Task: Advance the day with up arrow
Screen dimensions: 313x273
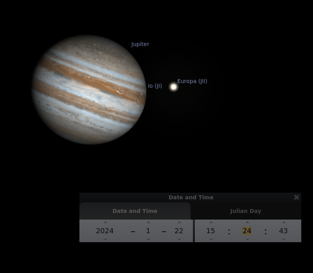Action: pos(179,222)
